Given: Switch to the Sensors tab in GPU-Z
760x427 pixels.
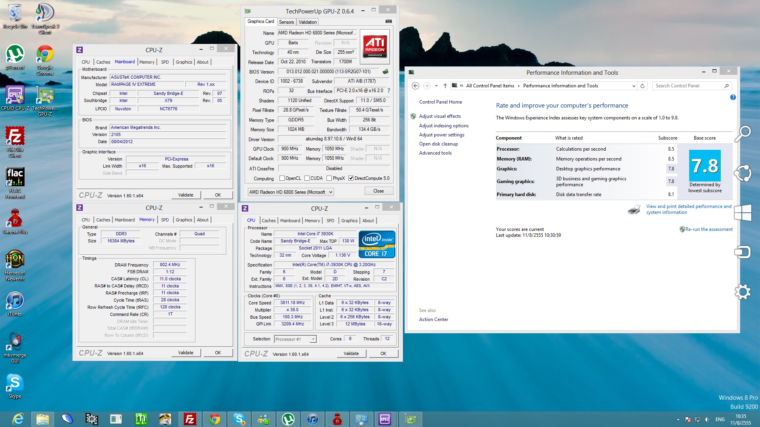Looking at the screenshot, I should (286, 22).
